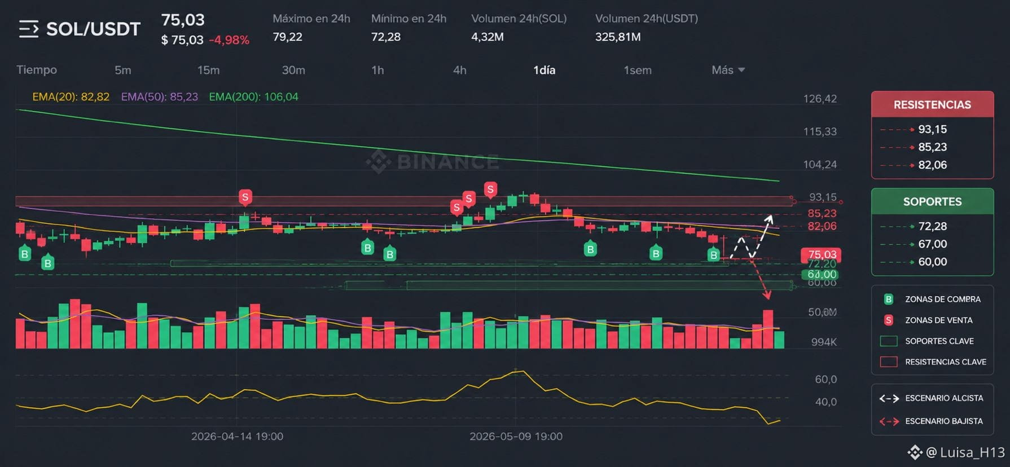Click the EMA(20): 82,82 indicator label
This screenshot has width=1010, height=467.
pyautogui.click(x=71, y=96)
